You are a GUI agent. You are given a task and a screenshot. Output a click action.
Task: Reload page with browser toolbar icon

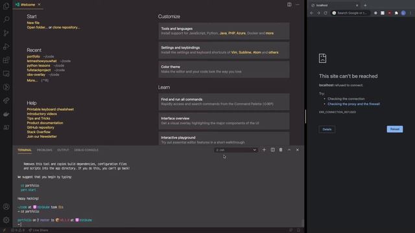point(326,13)
